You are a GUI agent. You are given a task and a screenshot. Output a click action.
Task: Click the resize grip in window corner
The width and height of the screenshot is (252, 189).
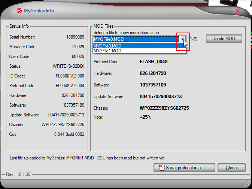(x=246, y=183)
